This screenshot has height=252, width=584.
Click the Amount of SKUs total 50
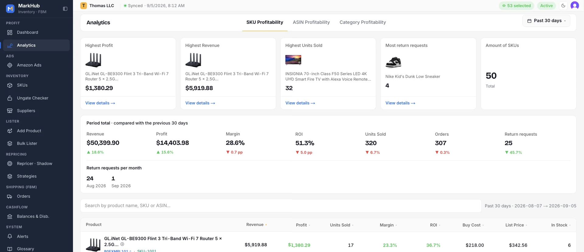(x=491, y=76)
